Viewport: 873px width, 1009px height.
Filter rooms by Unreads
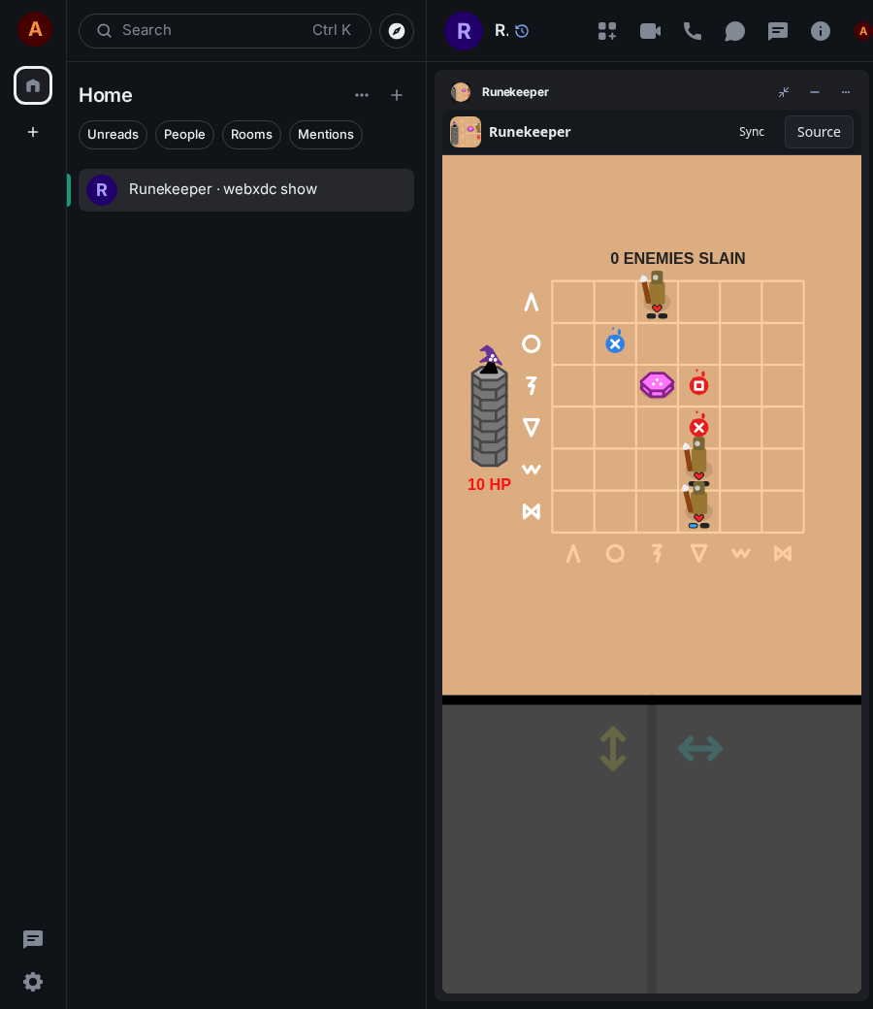pyautogui.click(x=113, y=135)
